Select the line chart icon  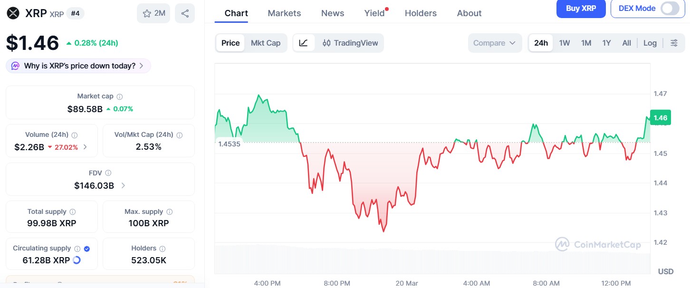pos(304,43)
